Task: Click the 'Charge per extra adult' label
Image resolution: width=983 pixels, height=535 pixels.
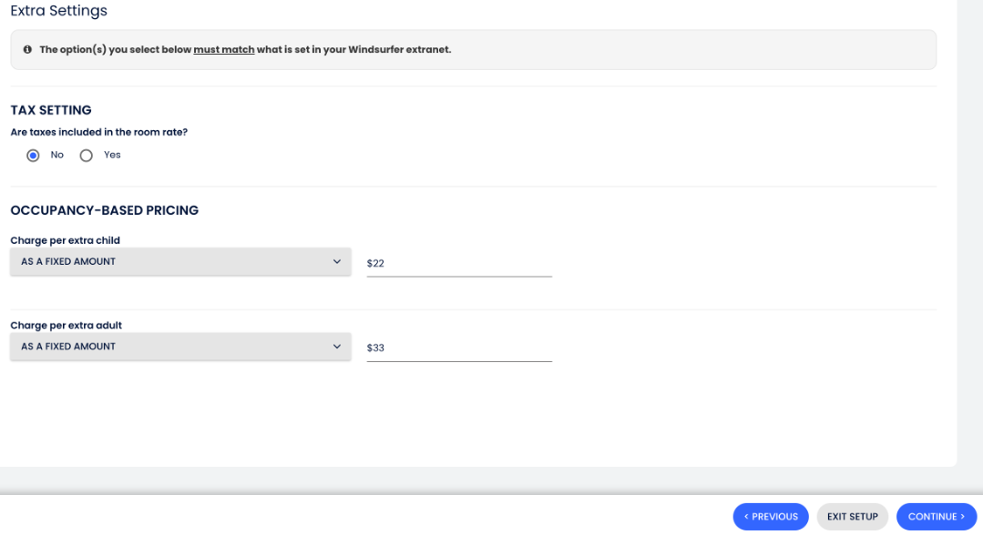Action: tap(65, 325)
